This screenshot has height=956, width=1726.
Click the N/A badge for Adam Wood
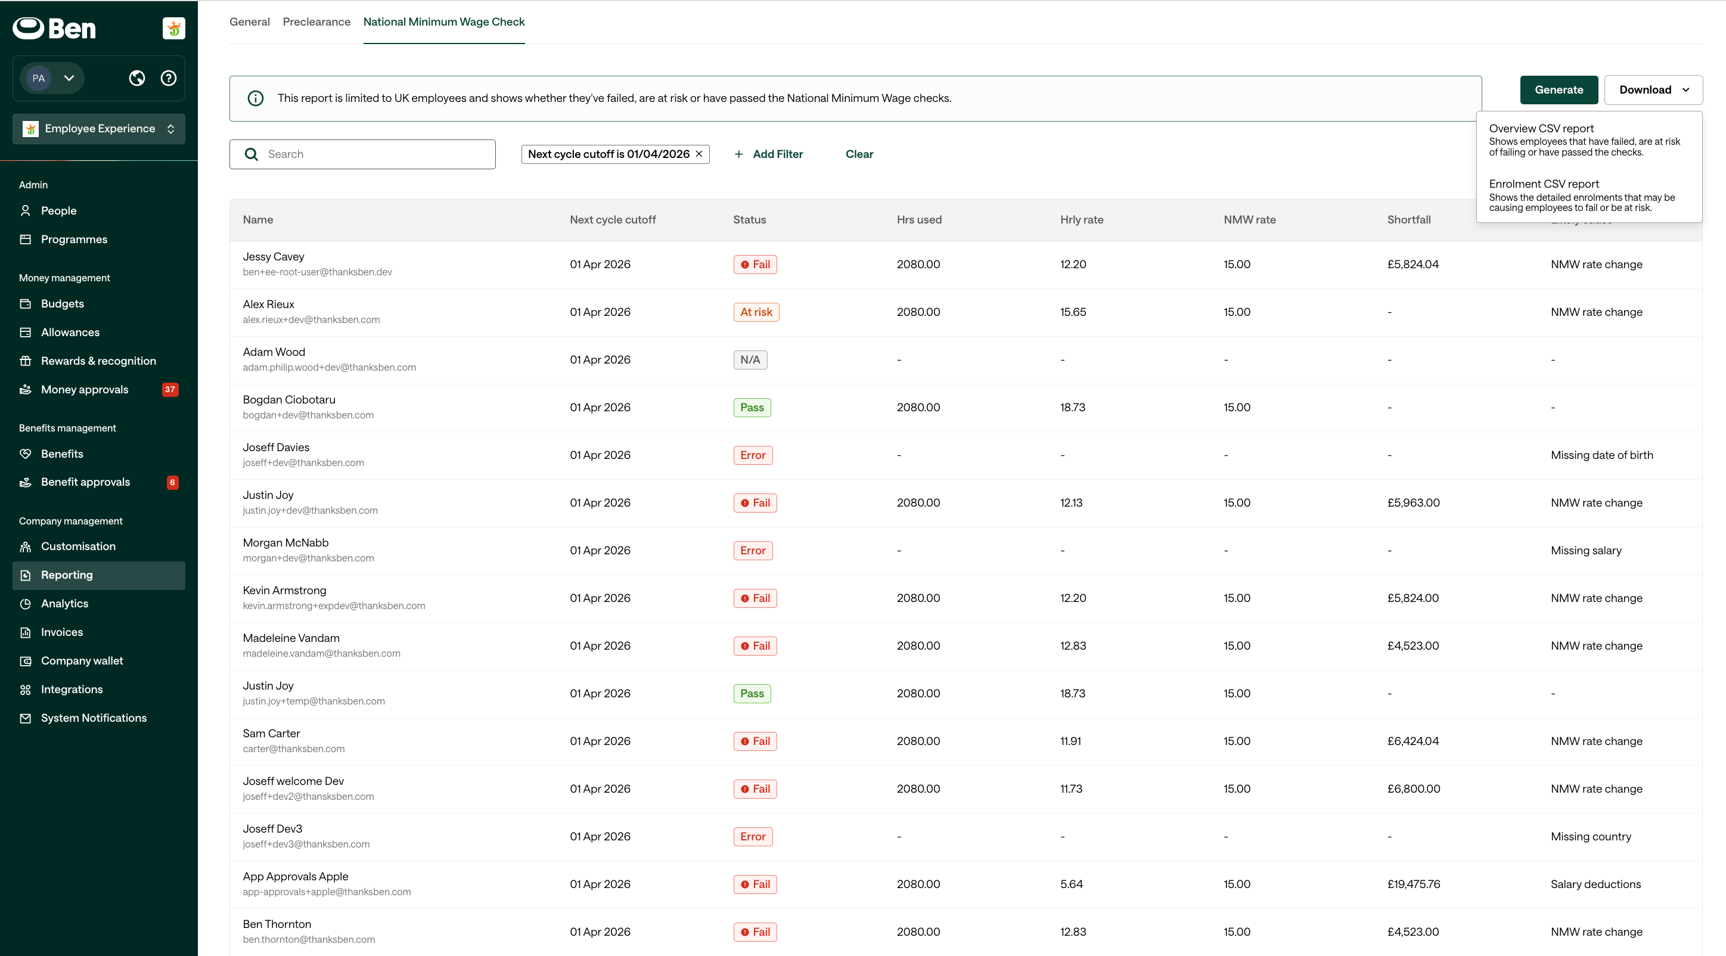(x=750, y=360)
